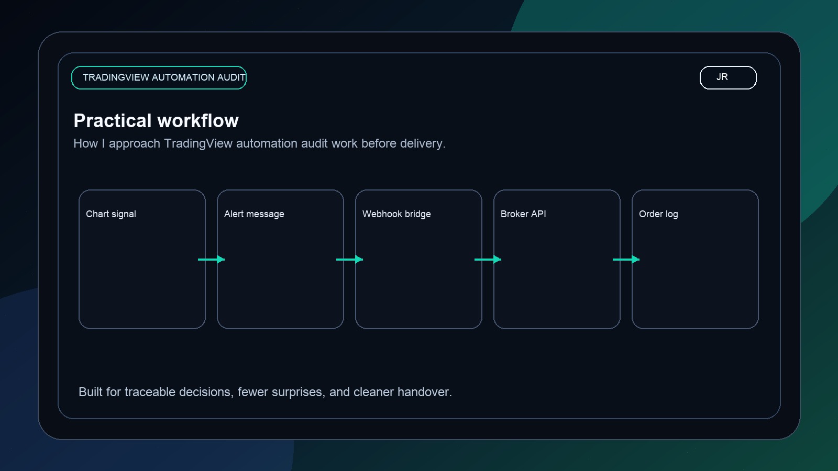The width and height of the screenshot is (838, 471).
Task: Click the arrow pointing to Order log
Action: pos(625,259)
